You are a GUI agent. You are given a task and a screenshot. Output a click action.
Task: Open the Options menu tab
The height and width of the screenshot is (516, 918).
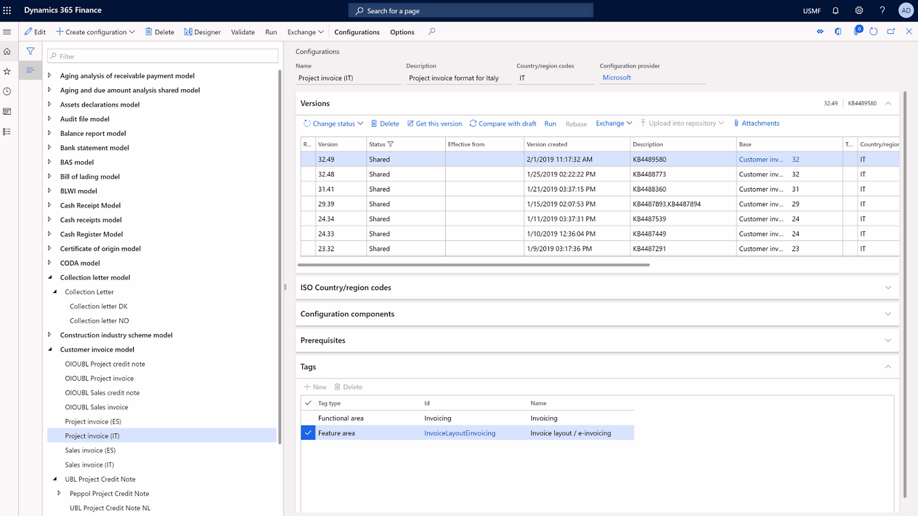click(x=402, y=32)
